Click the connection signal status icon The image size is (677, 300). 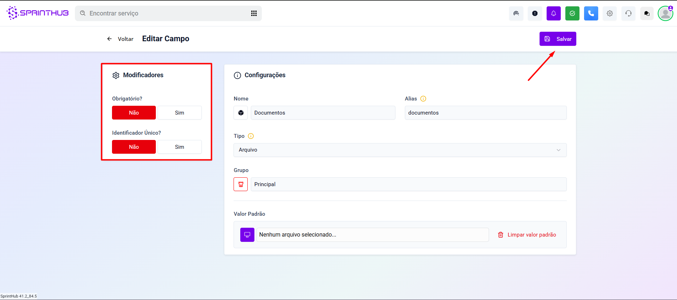click(x=516, y=13)
